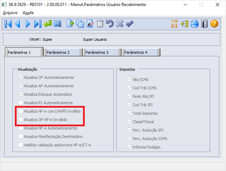The width and height of the screenshot is (226, 171).
Task: Switch to the Parâmetros 2 tab
Action: click(x=63, y=52)
